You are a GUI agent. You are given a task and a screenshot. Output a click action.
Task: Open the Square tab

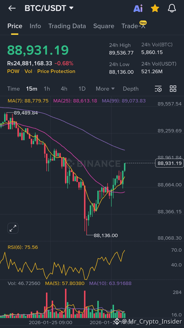click(104, 26)
